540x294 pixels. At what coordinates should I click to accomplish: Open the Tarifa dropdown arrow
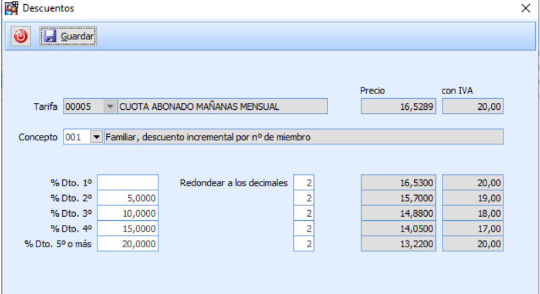(110, 106)
